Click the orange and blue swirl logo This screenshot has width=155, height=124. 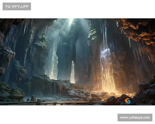pyautogui.click(x=128, y=101)
